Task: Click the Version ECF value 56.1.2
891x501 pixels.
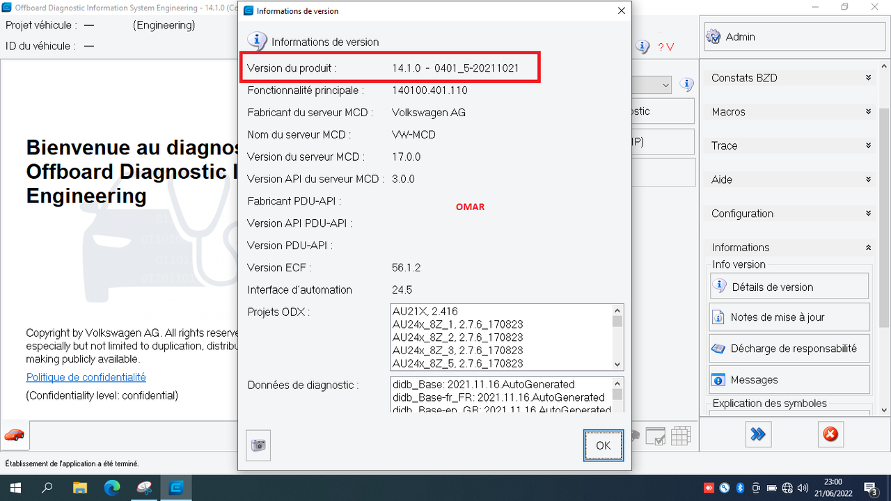Action: point(406,267)
